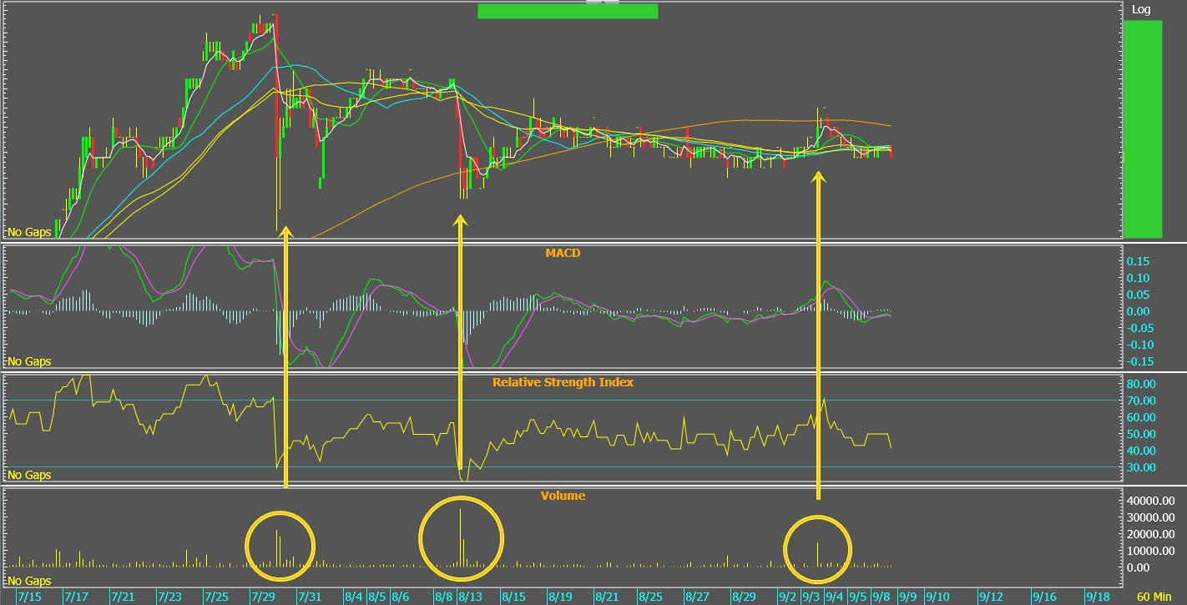Click the collapse handle on the chart's top edge
This screenshot has height=605, width=1187.
pyautogui.click(x=603, y=3)
